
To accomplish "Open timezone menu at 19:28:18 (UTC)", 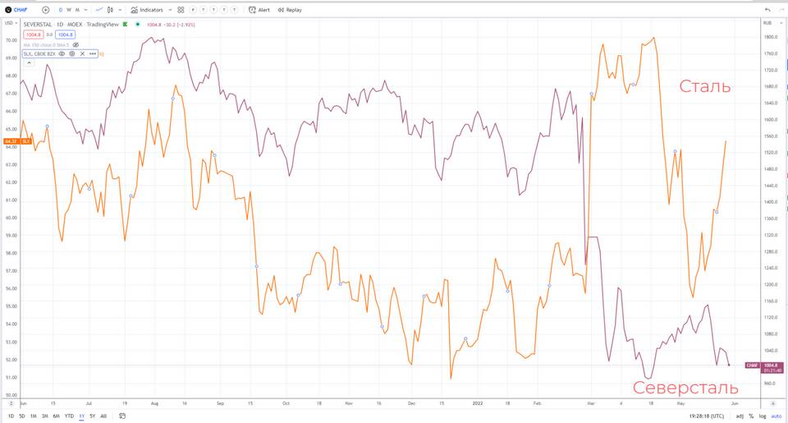I will [x=707, y=416].
